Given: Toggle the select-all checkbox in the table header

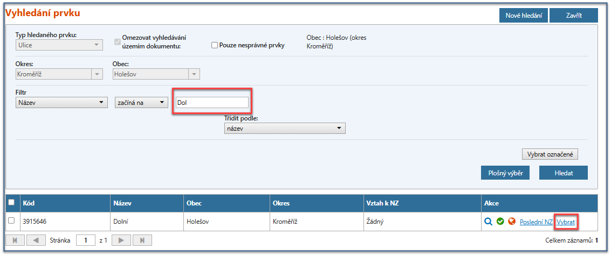Looking at the screenshot, I should 11,203.
